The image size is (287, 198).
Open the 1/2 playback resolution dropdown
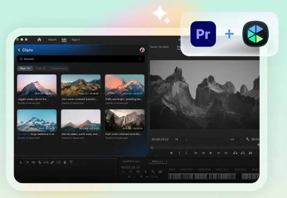(236, 139)
